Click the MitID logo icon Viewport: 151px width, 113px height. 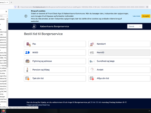click(x=27, y=52)
